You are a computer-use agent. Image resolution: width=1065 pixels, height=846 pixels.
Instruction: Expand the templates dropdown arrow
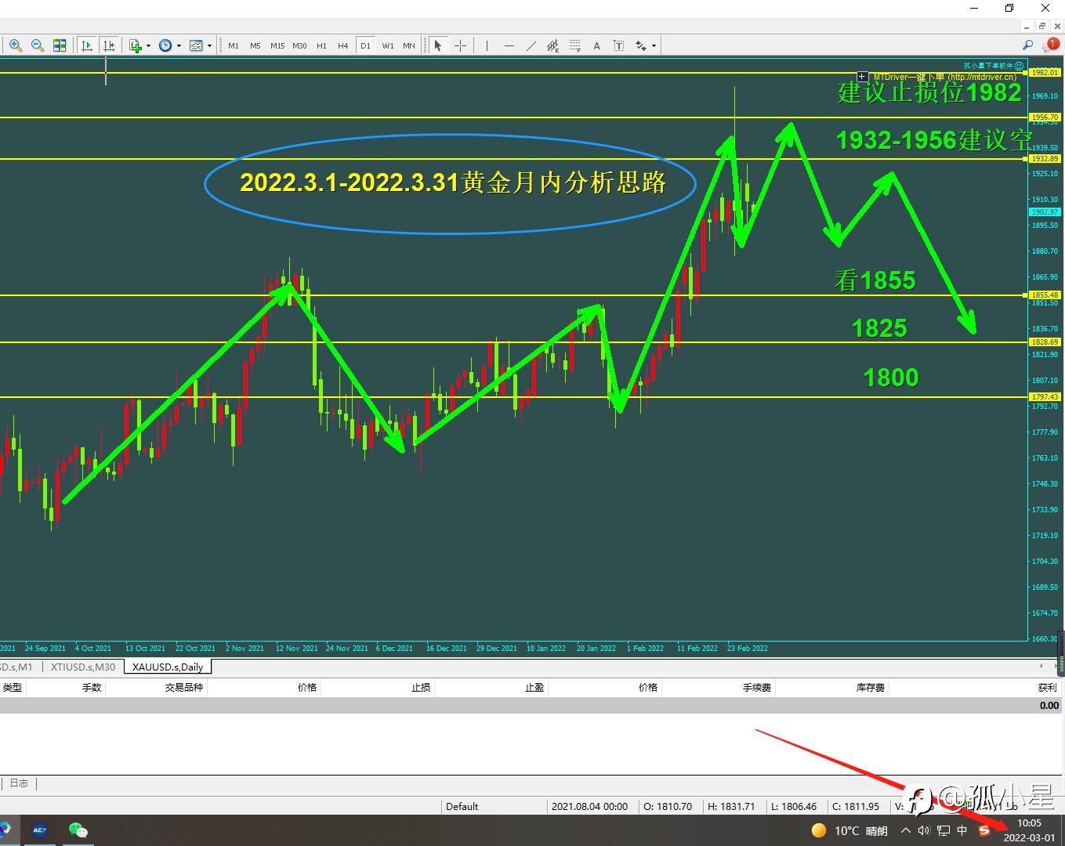click(x=209, y=45)
